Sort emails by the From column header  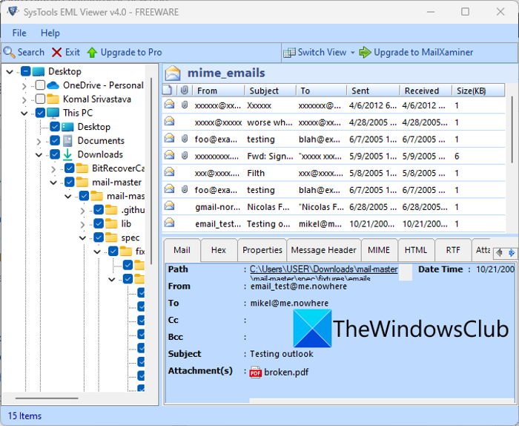point(219,91)
